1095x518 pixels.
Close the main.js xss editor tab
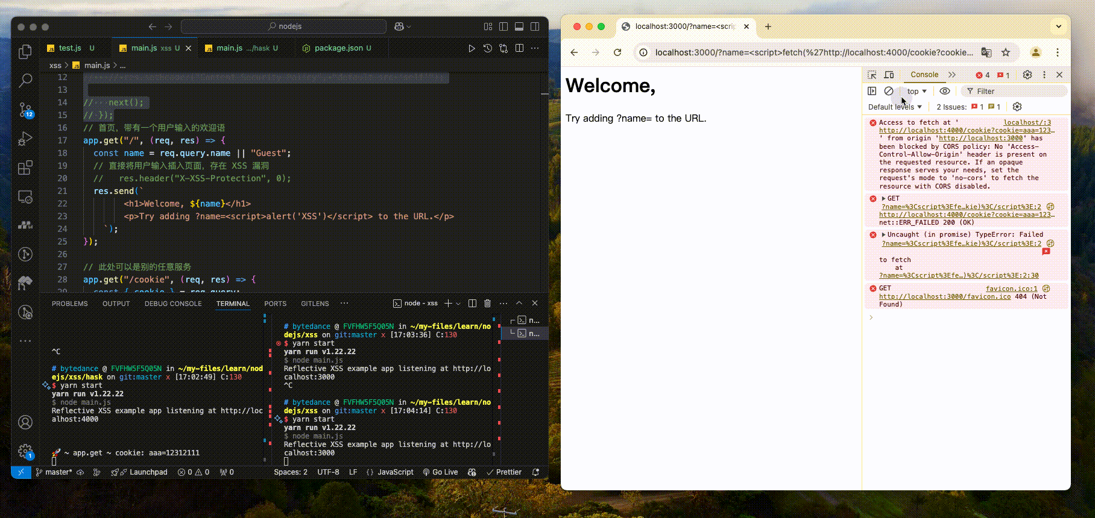188,48
